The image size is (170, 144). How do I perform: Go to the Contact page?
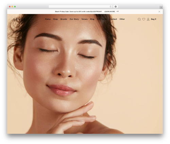click(113, 19)
